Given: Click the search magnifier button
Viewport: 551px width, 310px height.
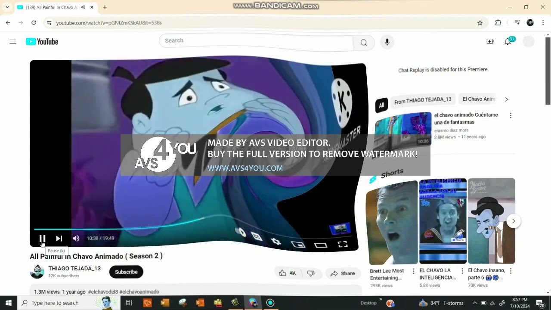Looking at the screenshot, I should [x=364, y=42].
